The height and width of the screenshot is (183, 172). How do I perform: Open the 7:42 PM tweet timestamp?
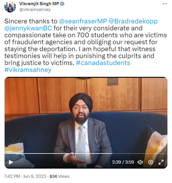coord(12,176)
